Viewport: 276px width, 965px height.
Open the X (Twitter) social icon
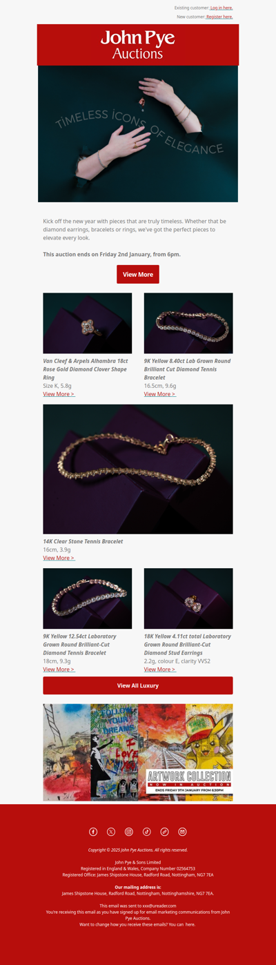[x=111, y=832]
